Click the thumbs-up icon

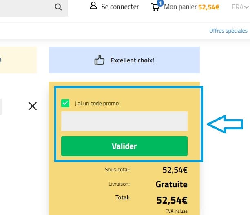click(x=100, y=61)
